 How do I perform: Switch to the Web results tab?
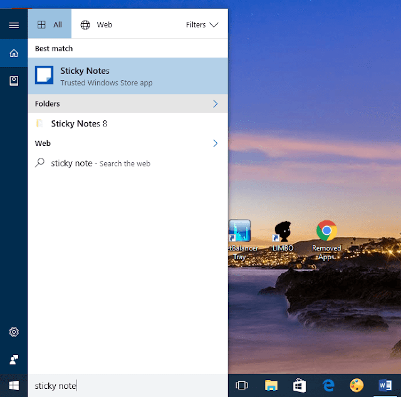pyautogui.click(x=96, y=24)
